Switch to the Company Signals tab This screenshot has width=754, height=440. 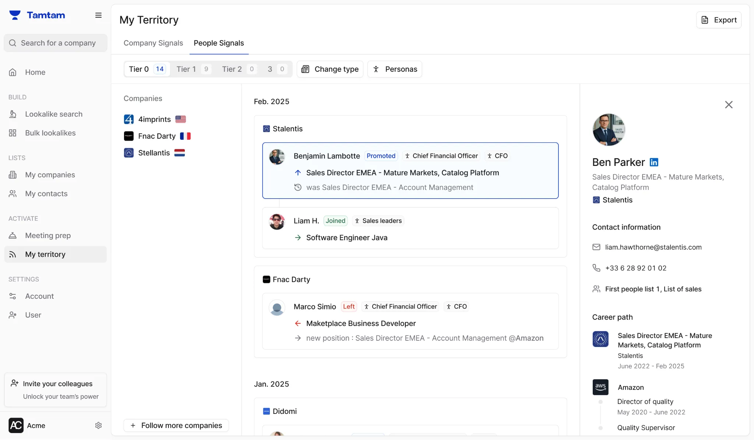(153, 43)
